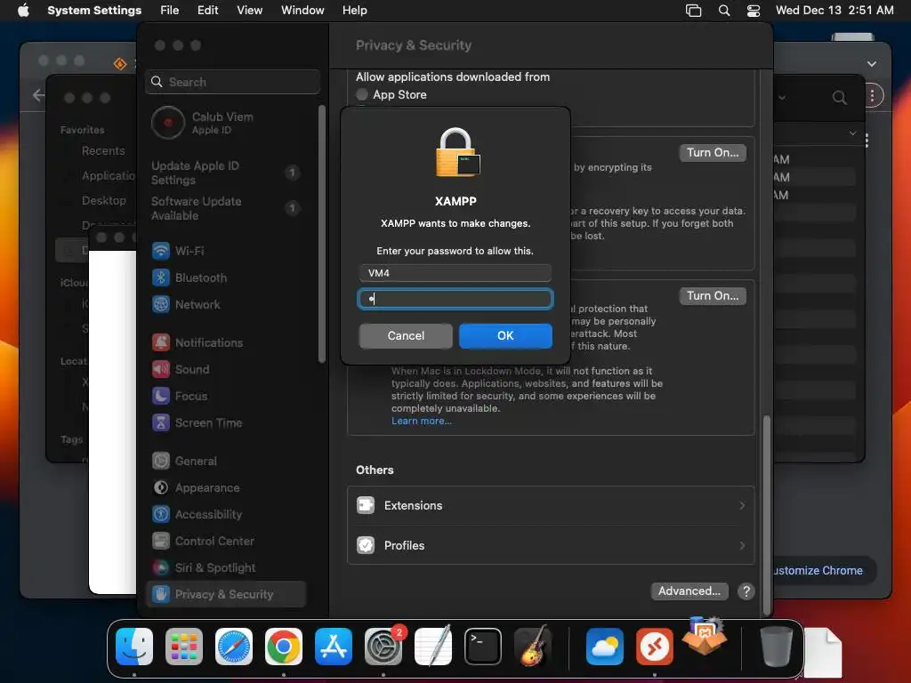Select Privacy & Security in the sidebar

225,594
